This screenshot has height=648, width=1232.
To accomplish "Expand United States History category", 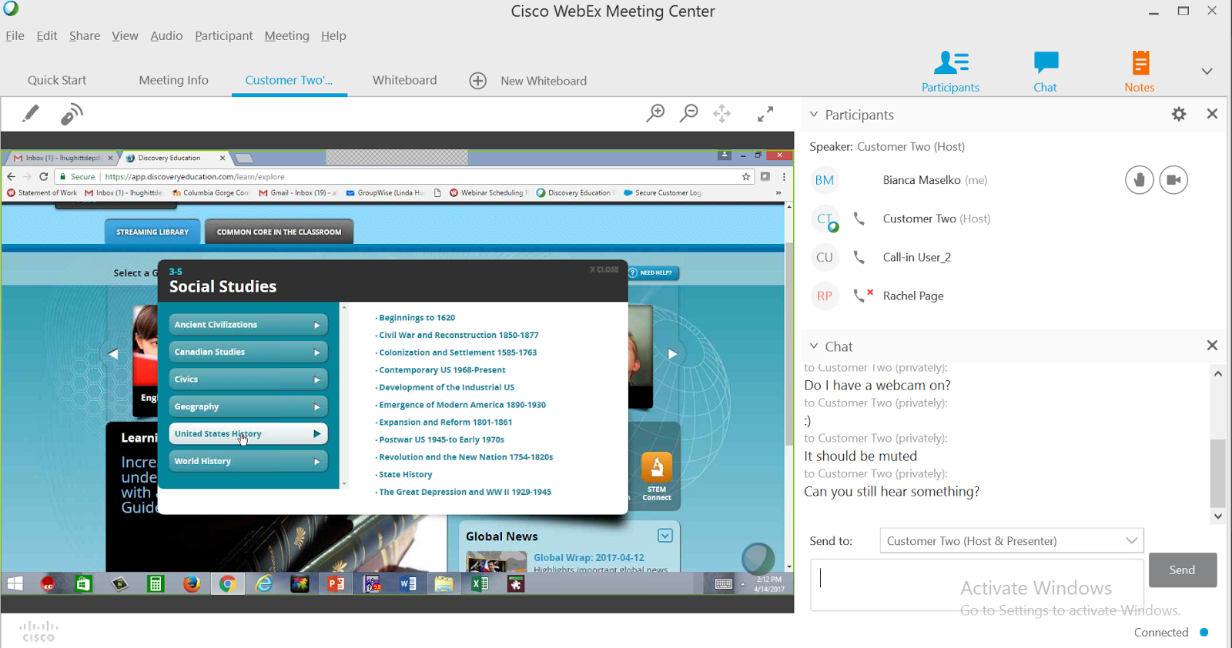I will coord(248,434).
